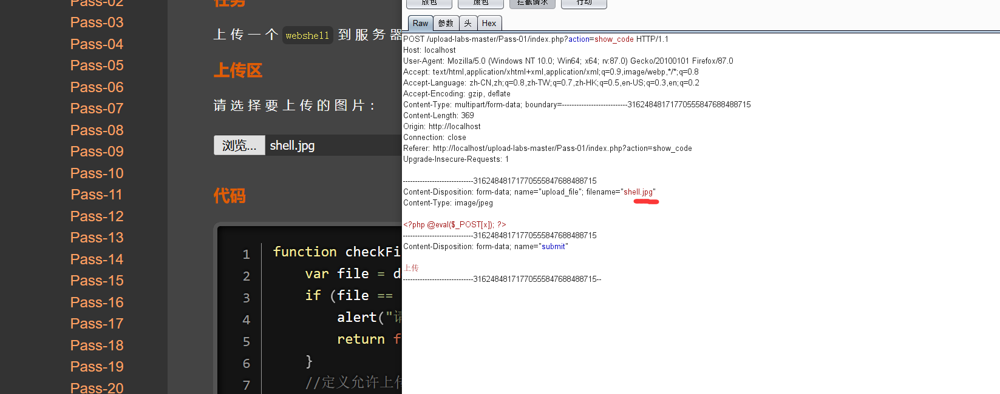The width and height of the screenshot is (1000, 394).
Task: Open Pass-07 in the sidebar
Action: (97, 109)
